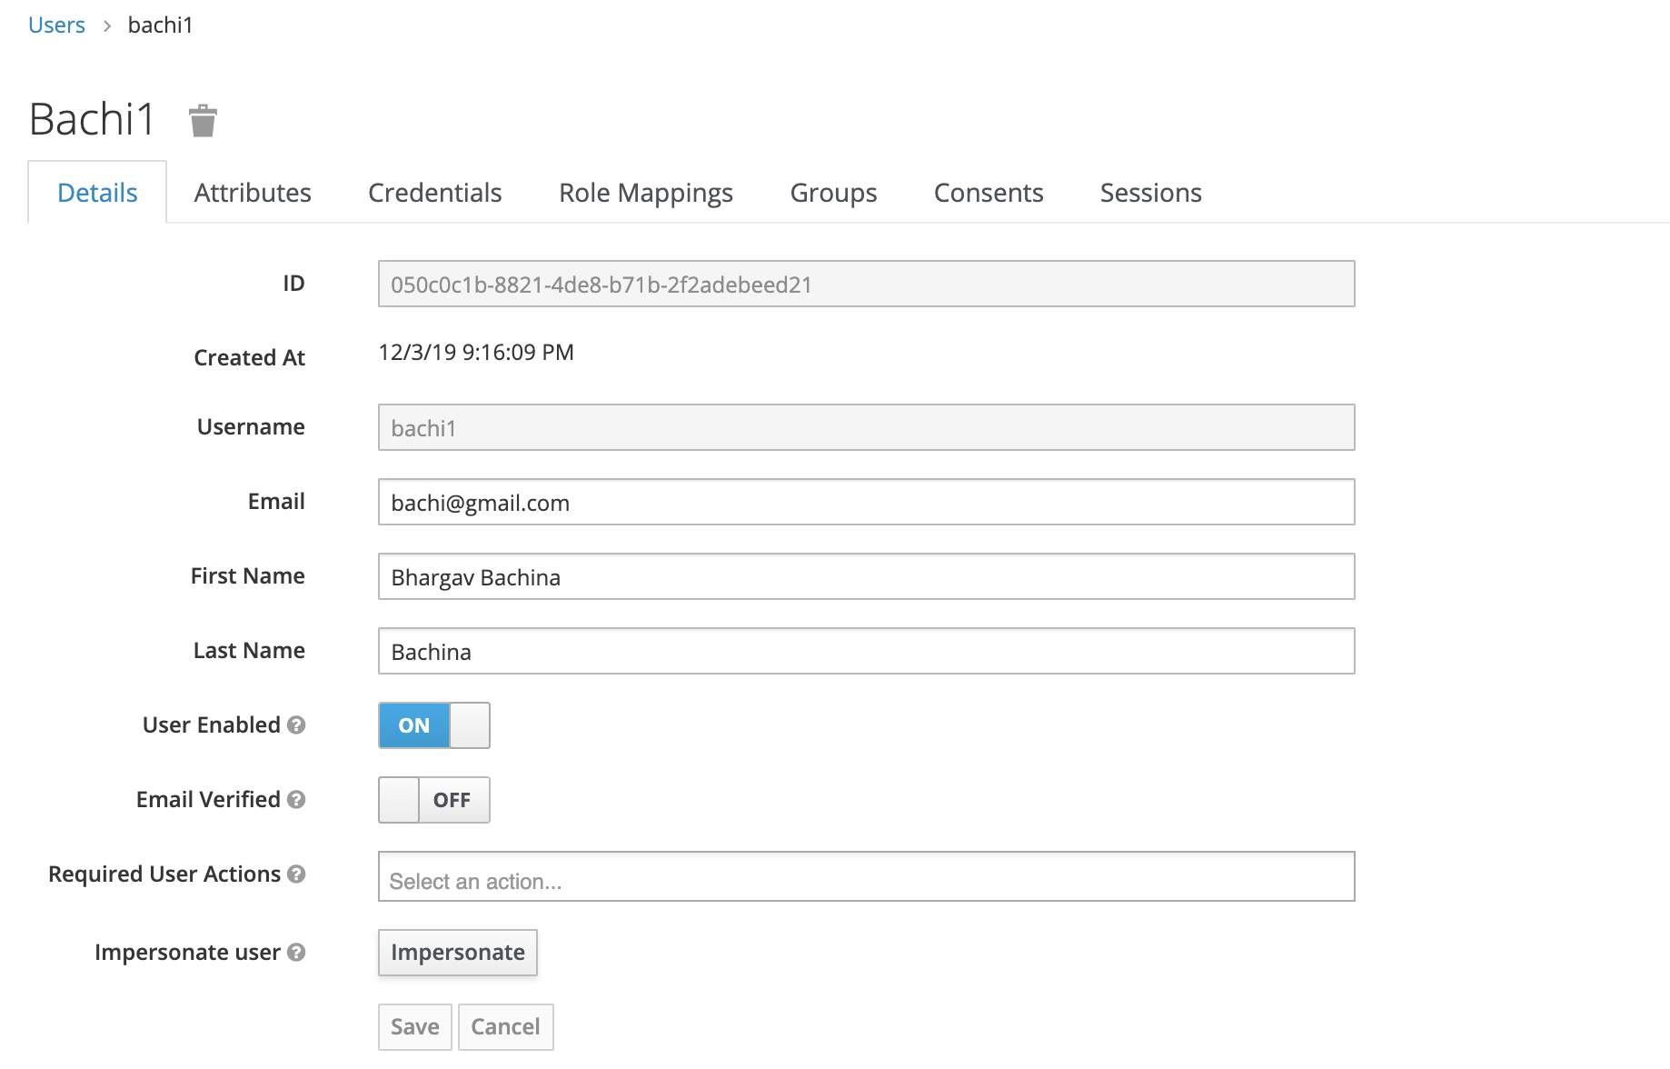View the Sessions tab

[1150, 192]
